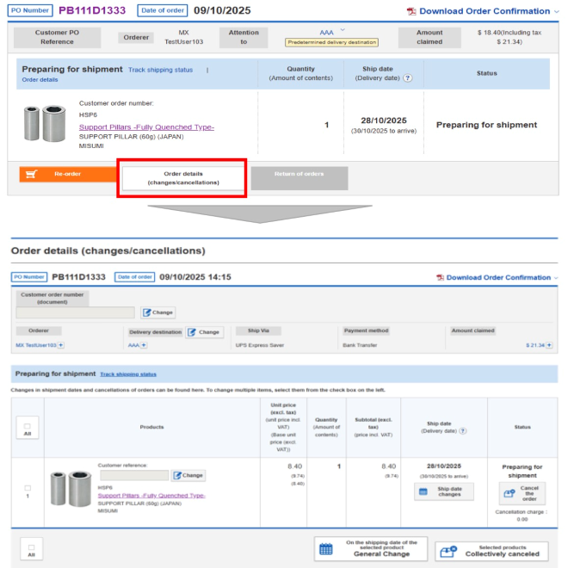This screenshot has width=568, height=568.
Task: Click the calendar icon on General Change button
Action: (326, 548)
